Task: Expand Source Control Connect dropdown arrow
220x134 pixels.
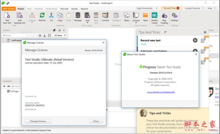Action: 136,23
